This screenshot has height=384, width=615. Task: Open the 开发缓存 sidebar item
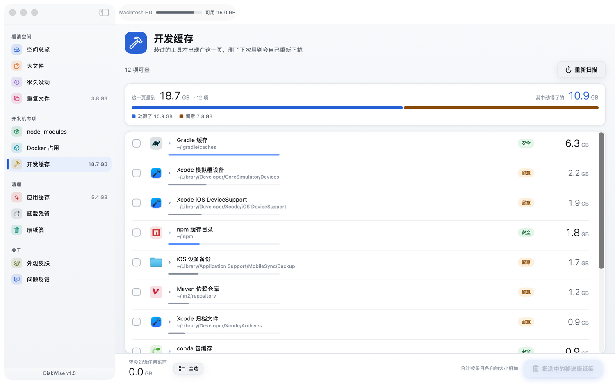point(59,164)
